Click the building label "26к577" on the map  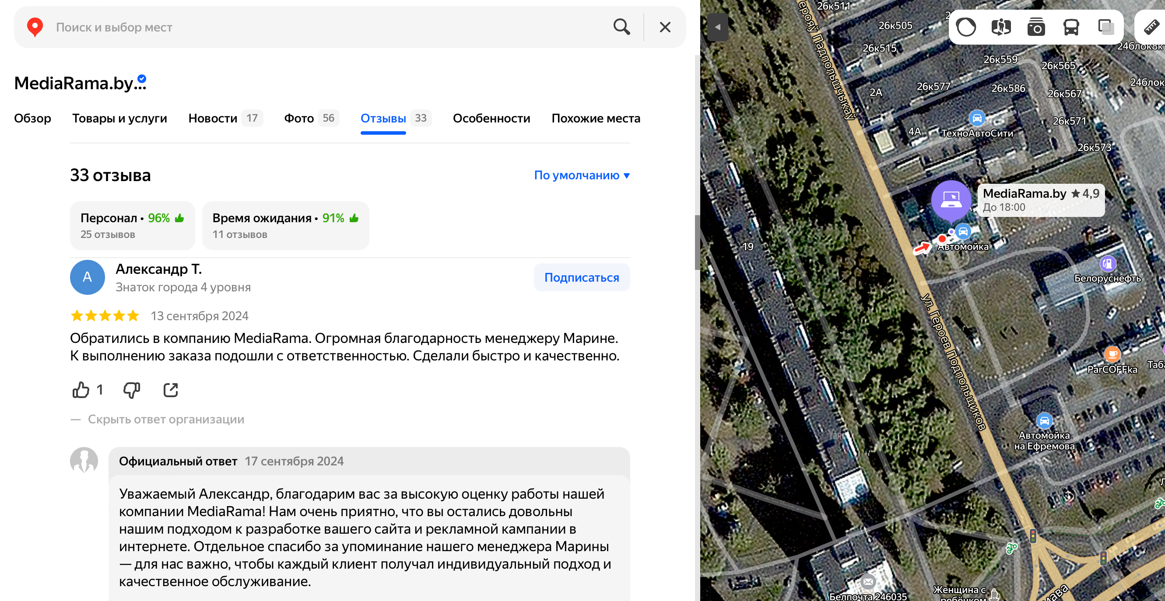point(933,86)
